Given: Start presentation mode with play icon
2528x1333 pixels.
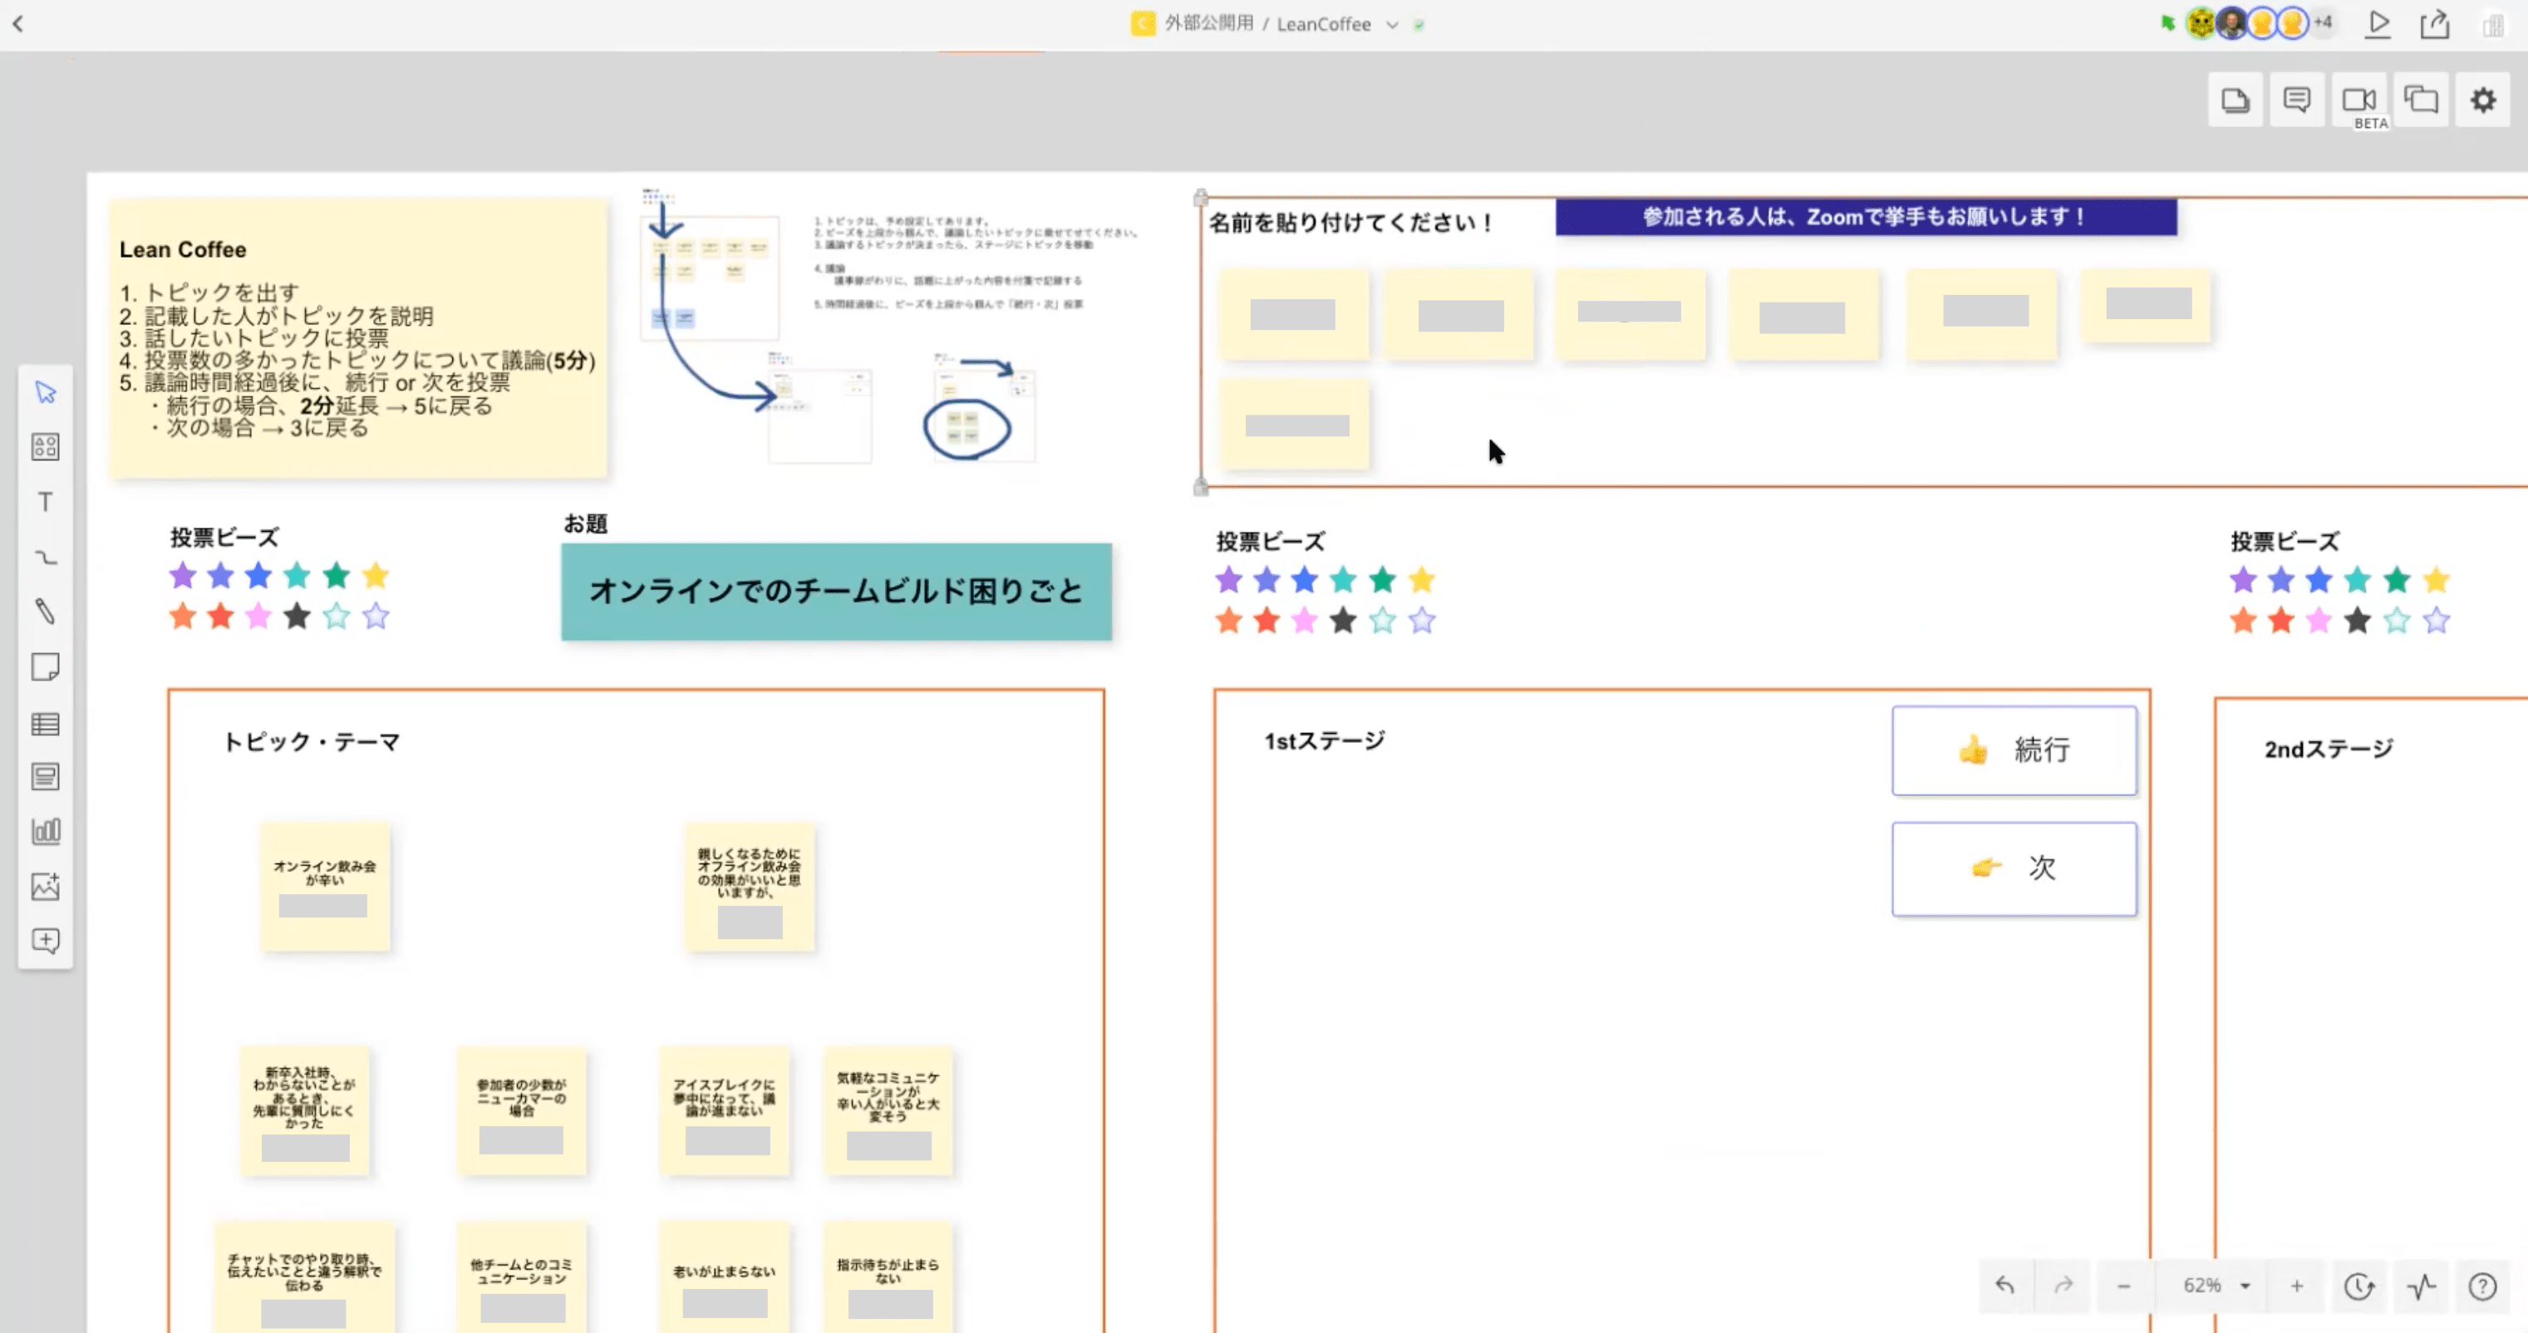Looking at the screenshot, I should (x=2378, y=23).
